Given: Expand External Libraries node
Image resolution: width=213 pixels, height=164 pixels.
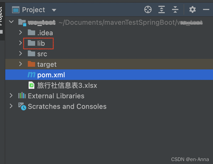Looking at the screenshot, I should click(11, 96).
